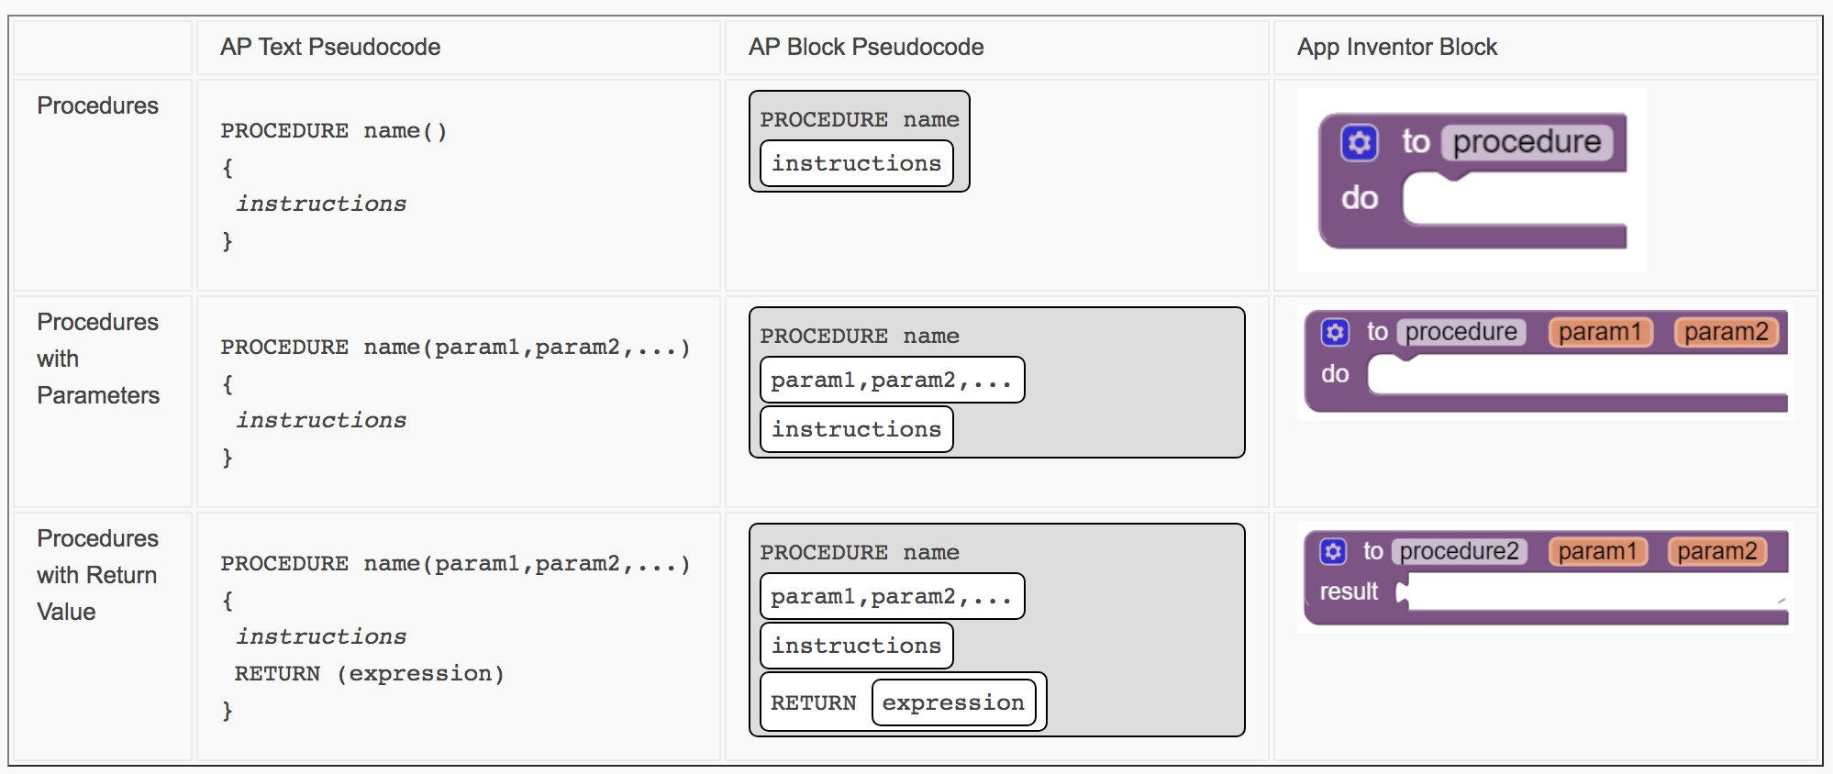1833x774 pixels.
Task: Click the App Inventor Block column header
Action: pyautogui.click(x=1396, y=47)
